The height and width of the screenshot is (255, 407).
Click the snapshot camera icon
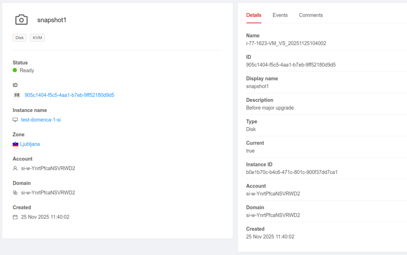point(21,20)
